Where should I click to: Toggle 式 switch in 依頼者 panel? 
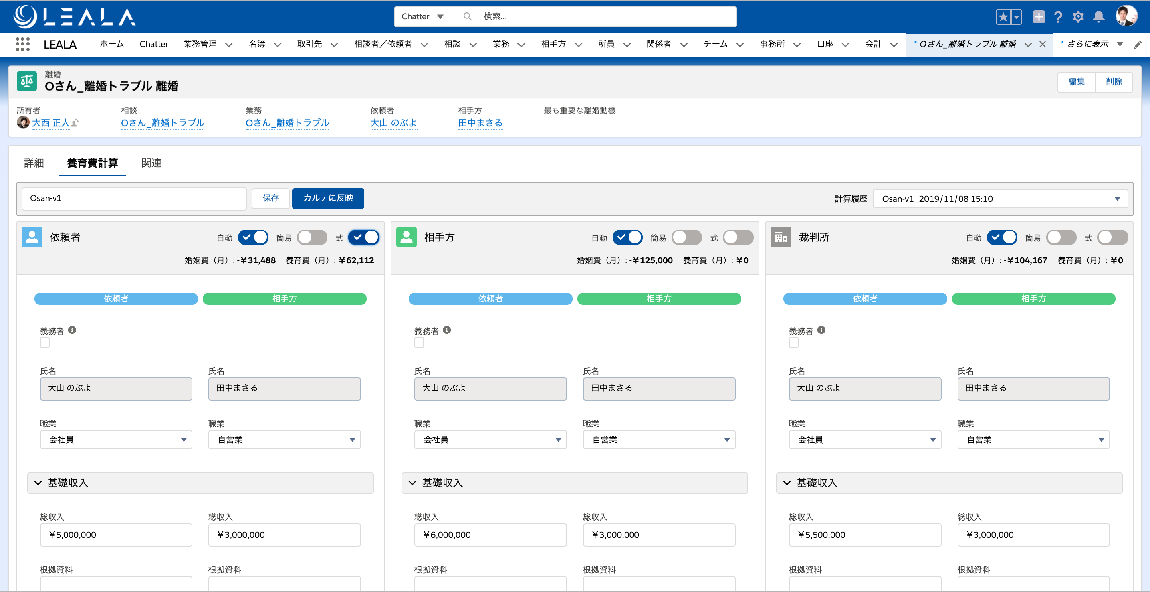coord(364,237)
